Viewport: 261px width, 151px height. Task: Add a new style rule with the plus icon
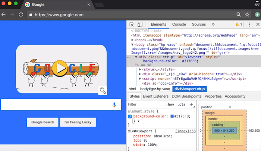pos(191,104)
